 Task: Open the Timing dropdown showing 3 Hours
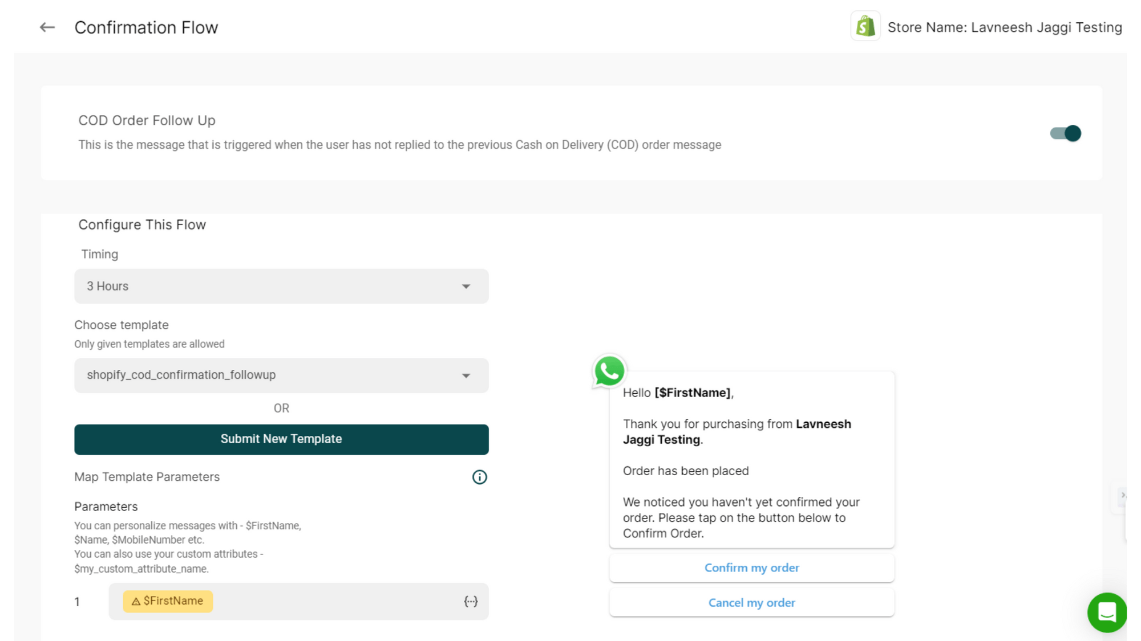(x=281, y=286)
